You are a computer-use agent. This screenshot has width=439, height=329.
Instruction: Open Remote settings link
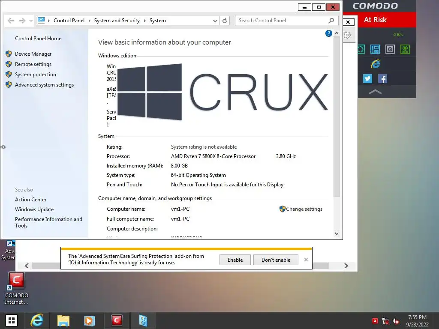tap(33, 64)
